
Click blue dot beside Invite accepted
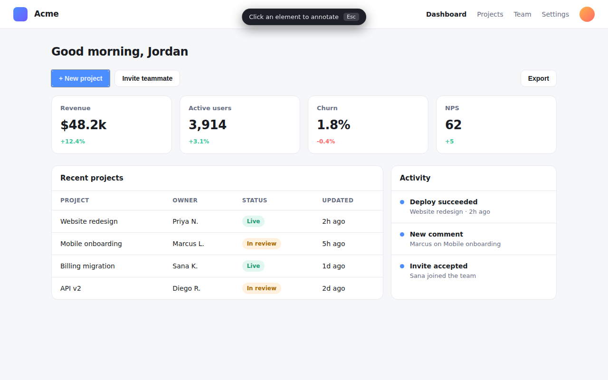402,266
